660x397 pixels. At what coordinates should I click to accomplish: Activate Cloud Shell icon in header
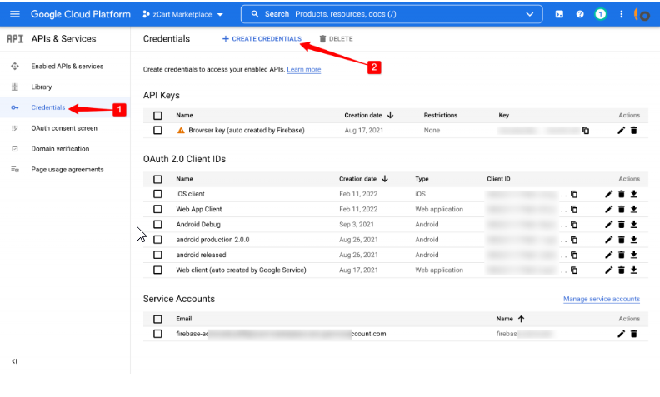(558, 14)
